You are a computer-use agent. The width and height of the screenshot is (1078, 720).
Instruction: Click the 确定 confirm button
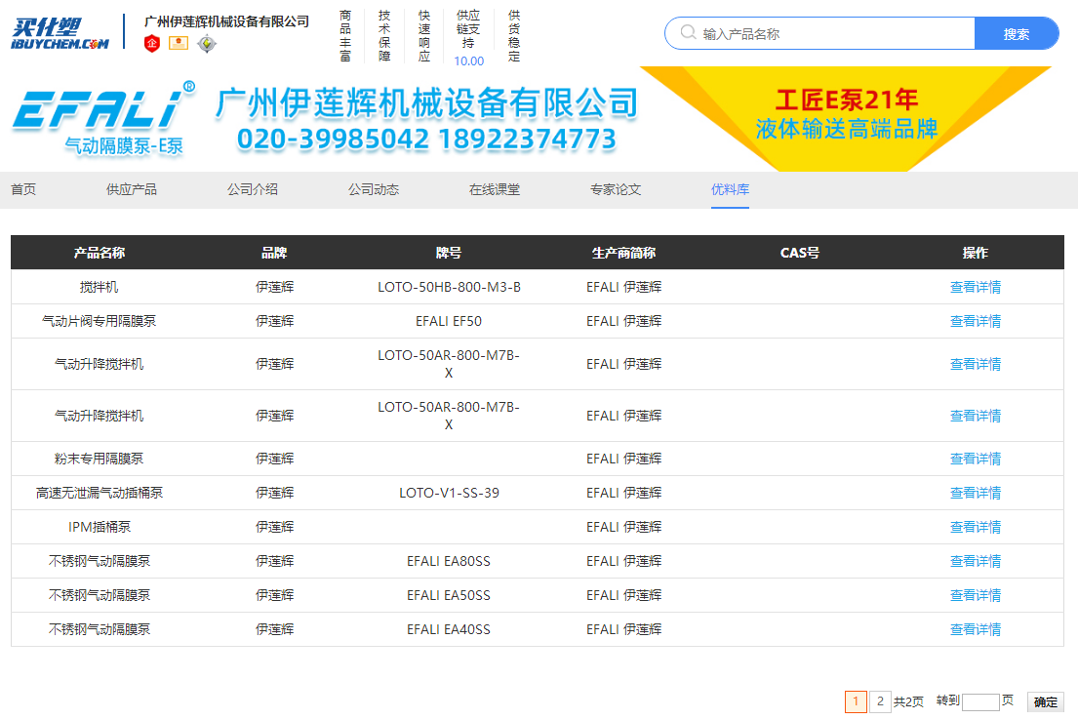[1045, 702]
